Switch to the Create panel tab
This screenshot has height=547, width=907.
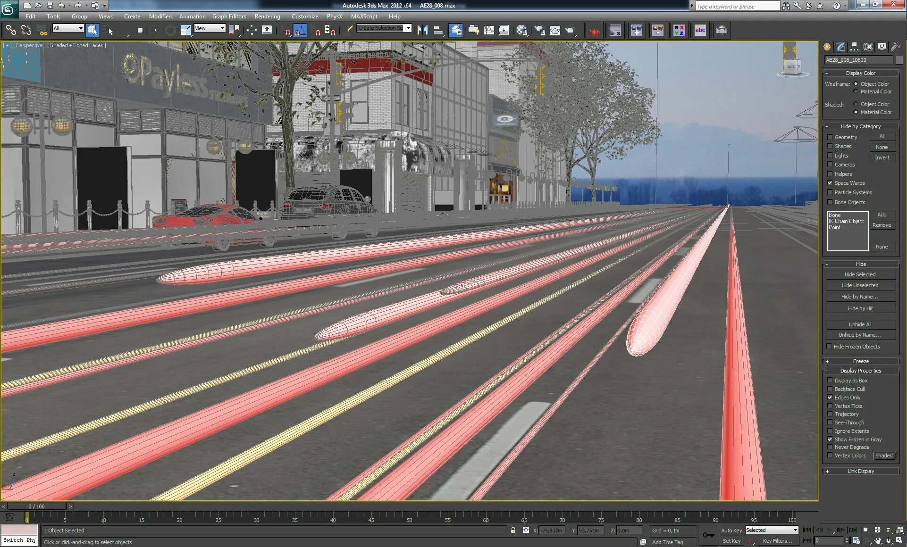click(x=827, y=47)
